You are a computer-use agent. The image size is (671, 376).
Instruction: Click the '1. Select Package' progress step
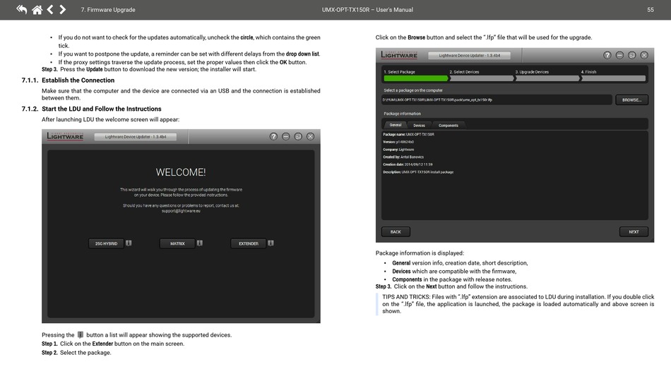point(416,75)
